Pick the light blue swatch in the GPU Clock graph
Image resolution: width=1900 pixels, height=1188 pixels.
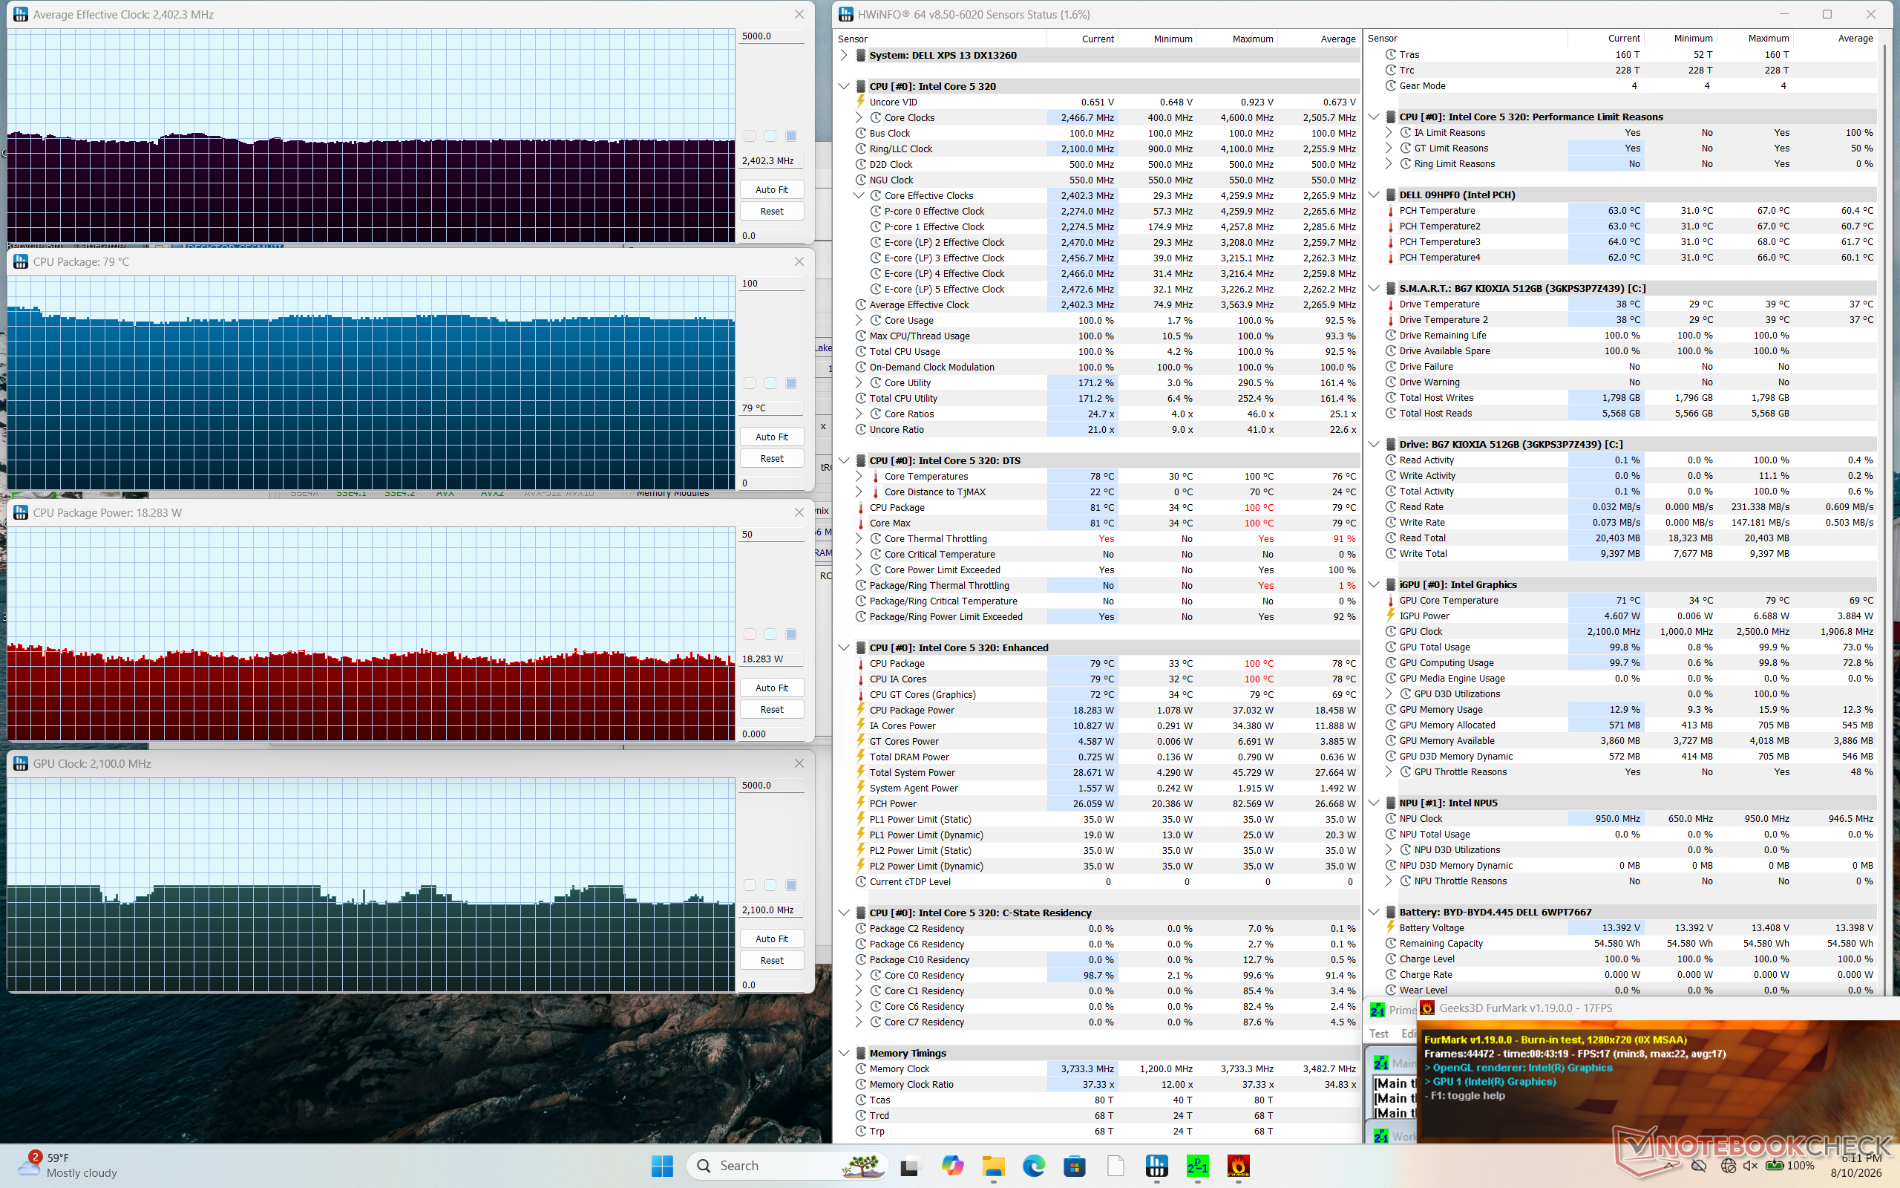point(770,886)
